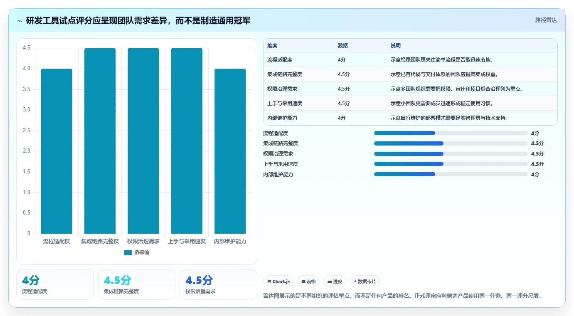574x316 pixels.
Task: Click the 权限治理需求 progress bar
Action: [451, 154]
